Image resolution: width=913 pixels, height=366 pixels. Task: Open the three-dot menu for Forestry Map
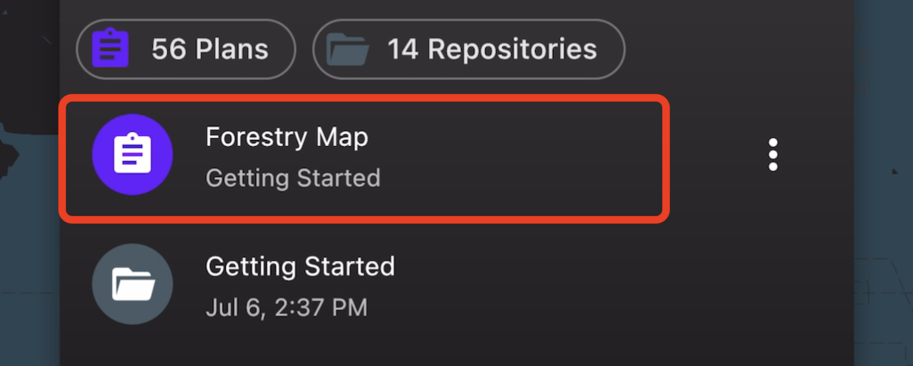pos(773,154)
